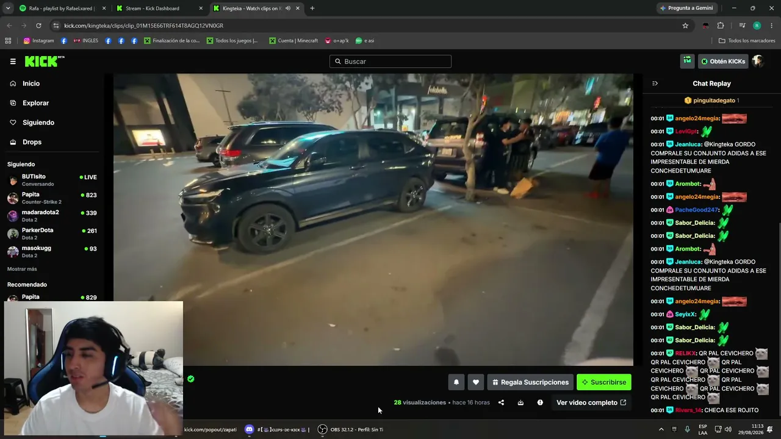The image size is (781, 439).
Task: Open angelo24megia's profile from first chat message
Action: (697, 118)
